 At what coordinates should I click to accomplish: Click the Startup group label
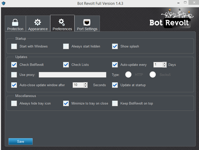pyautogui.click(x=21, y=38)
